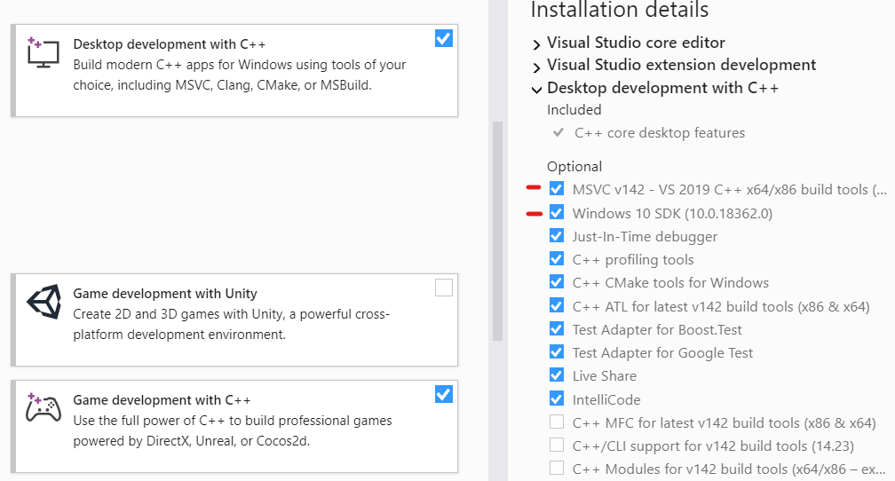Image resolution: width=895 pixels, height=481 pixels.
Task: Uncheck the Desktop development with C++ workload
Action: [x=444, y=39]
